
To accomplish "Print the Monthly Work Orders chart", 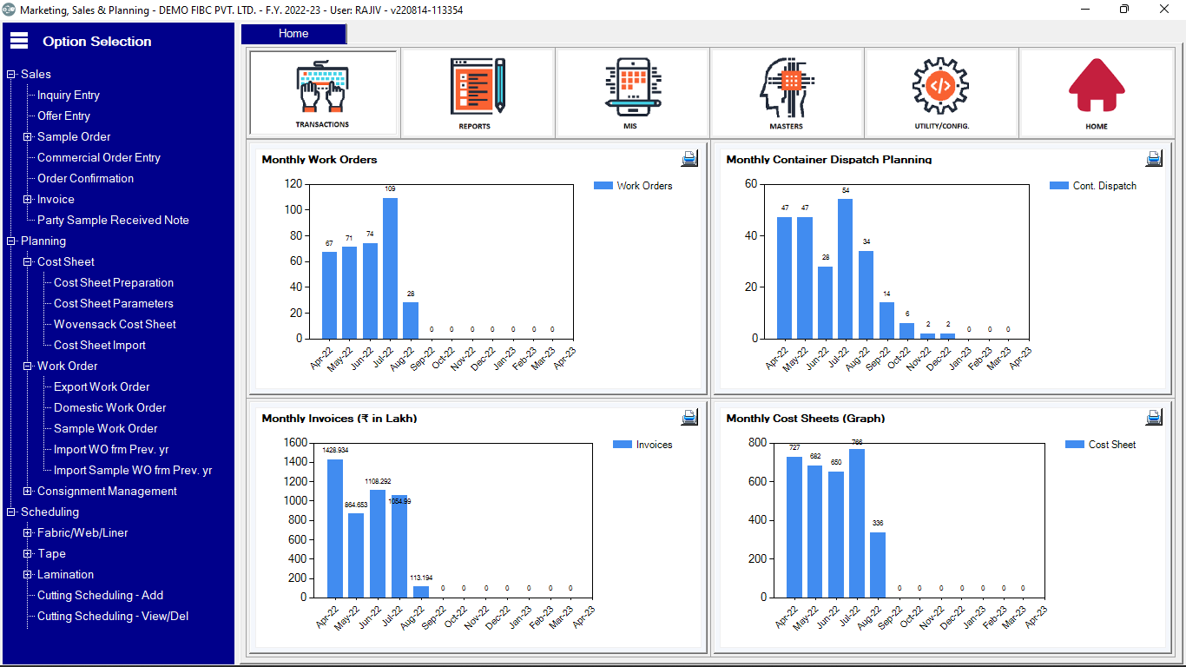I will 689,159.
